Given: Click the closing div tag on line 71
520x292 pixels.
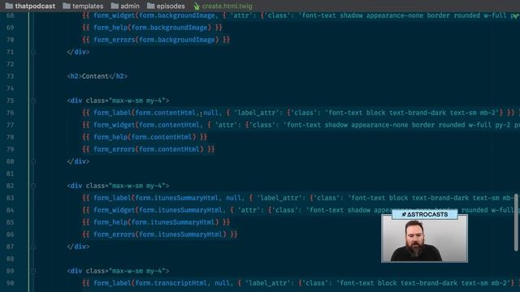Looking at the screenshot, I should coord(78,52).
